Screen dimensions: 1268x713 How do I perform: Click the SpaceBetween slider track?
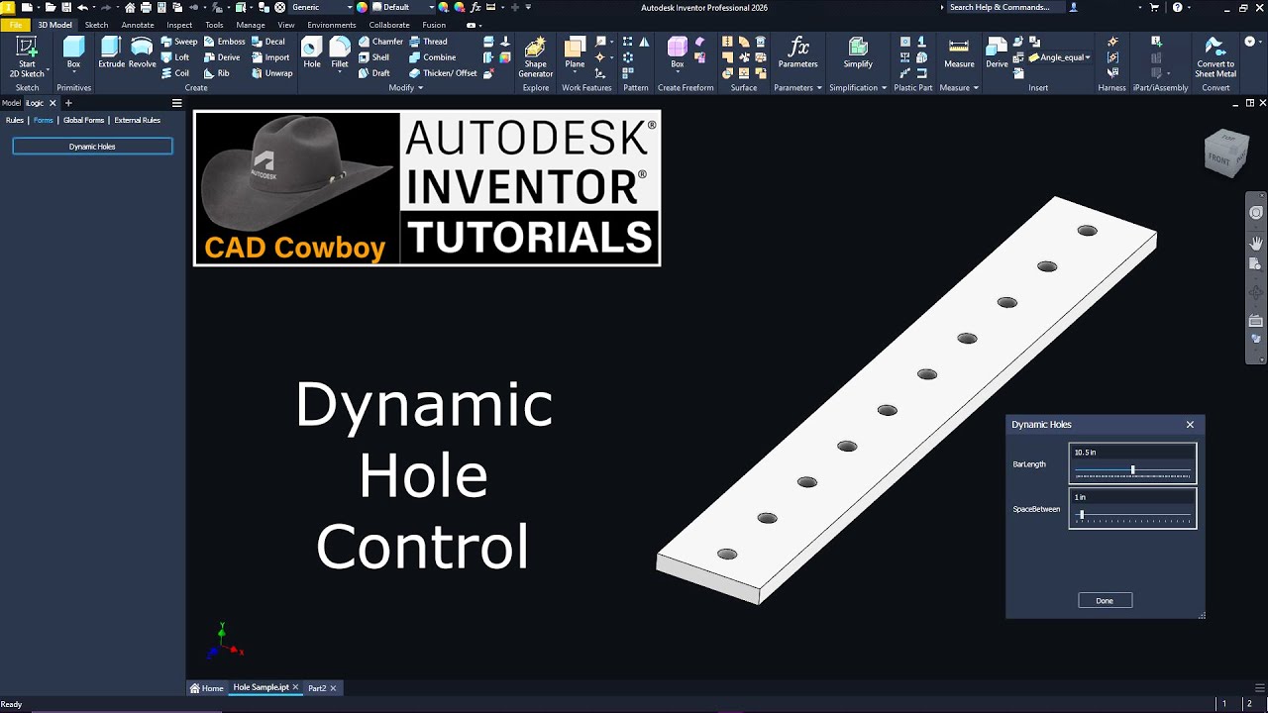(1132, 516)
